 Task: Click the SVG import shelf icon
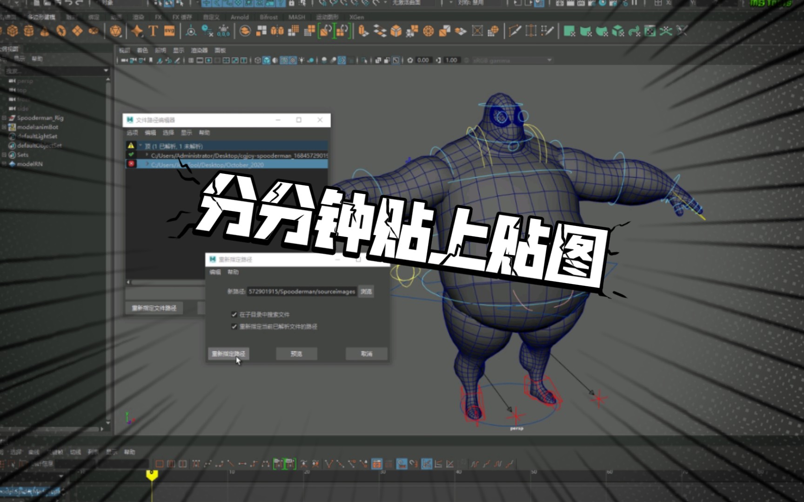pos(169,31)
